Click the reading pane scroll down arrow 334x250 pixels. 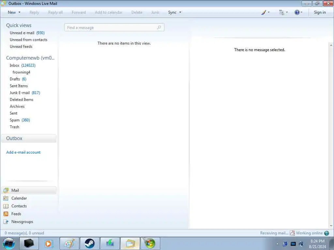point(331,226)
